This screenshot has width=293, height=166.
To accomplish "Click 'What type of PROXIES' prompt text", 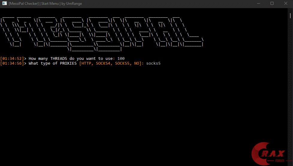I will 52,63.
